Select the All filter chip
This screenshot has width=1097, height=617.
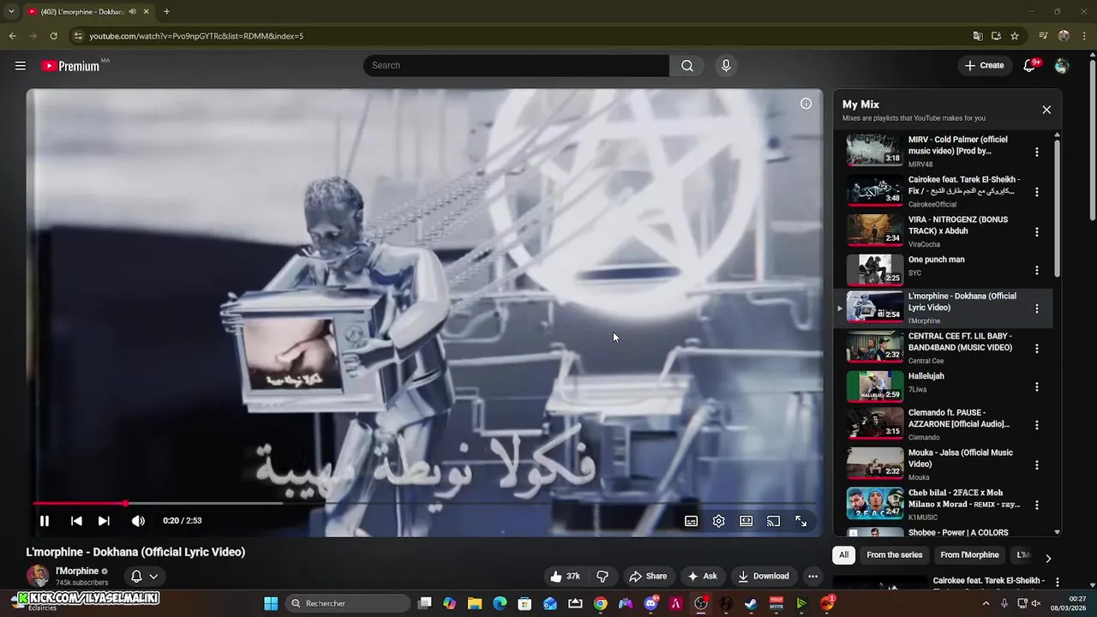tap(843, 555)
